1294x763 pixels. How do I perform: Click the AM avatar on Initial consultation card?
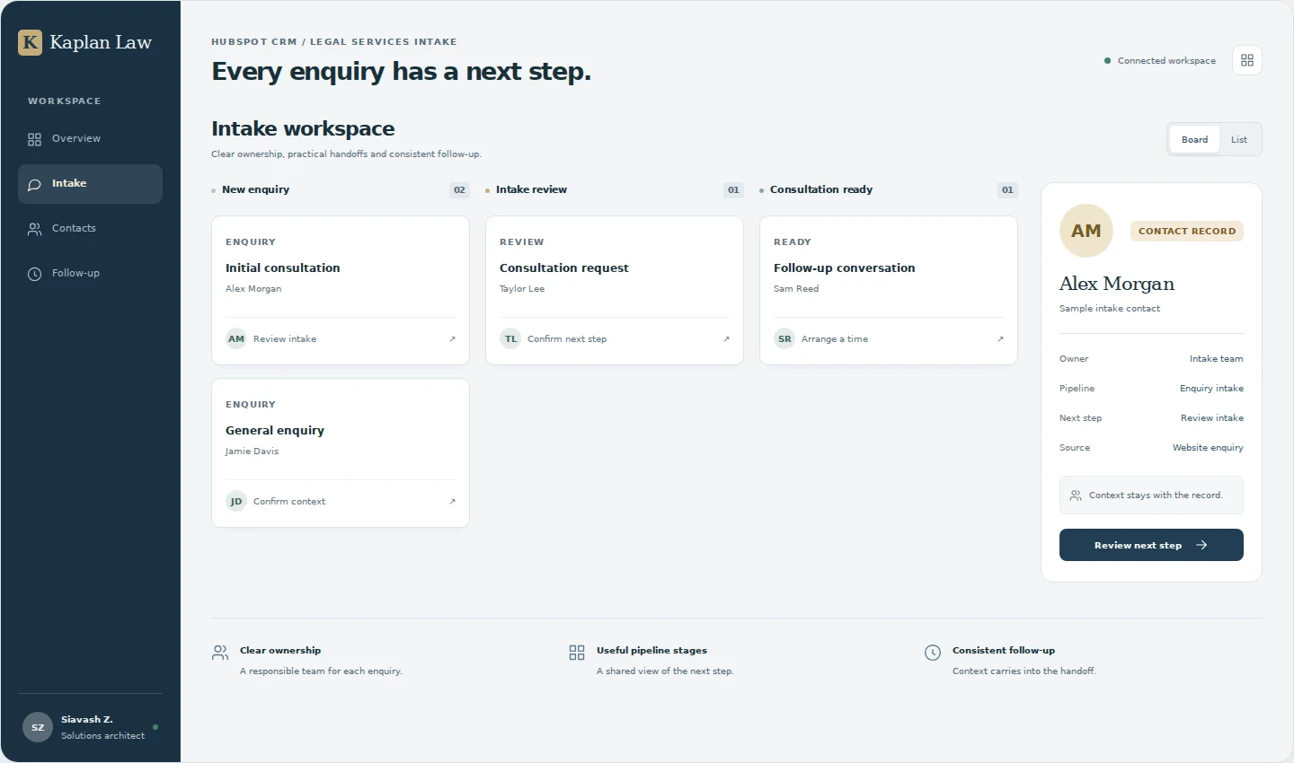(236, 339)
